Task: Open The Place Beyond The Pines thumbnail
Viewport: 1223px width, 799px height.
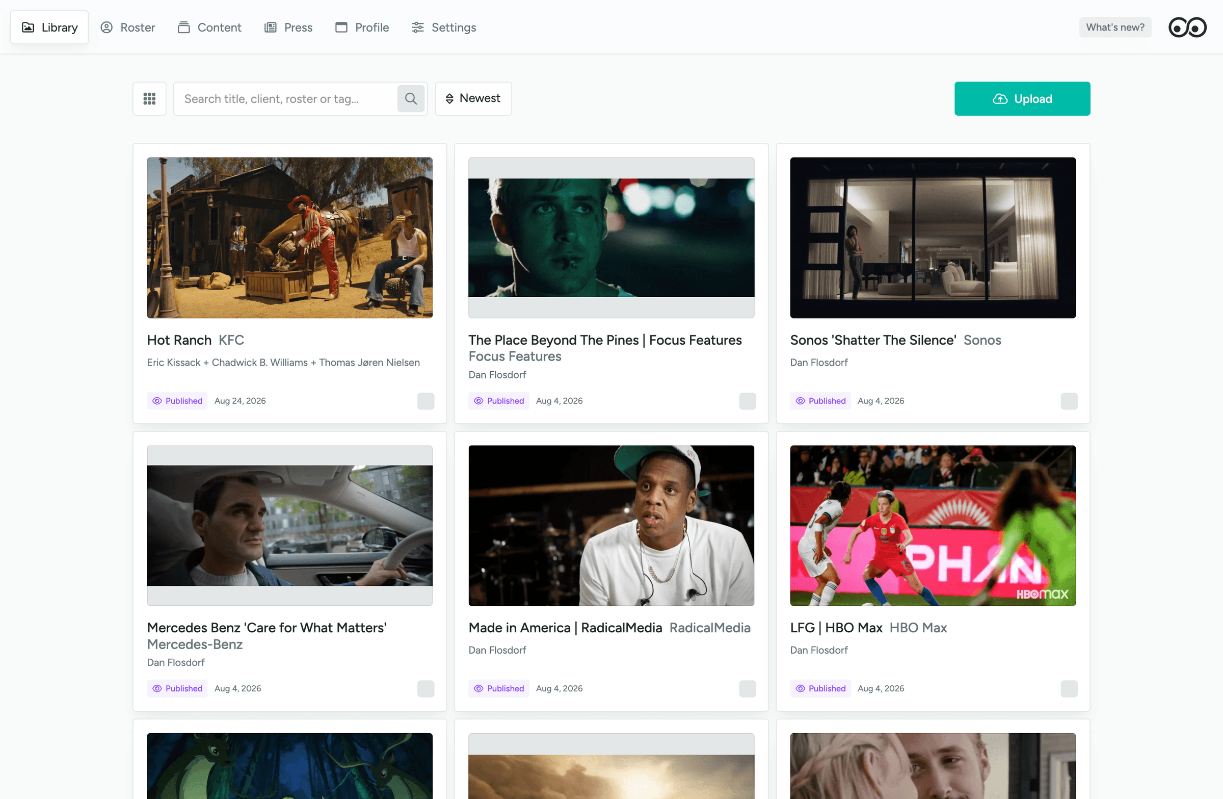Action: 612,238
